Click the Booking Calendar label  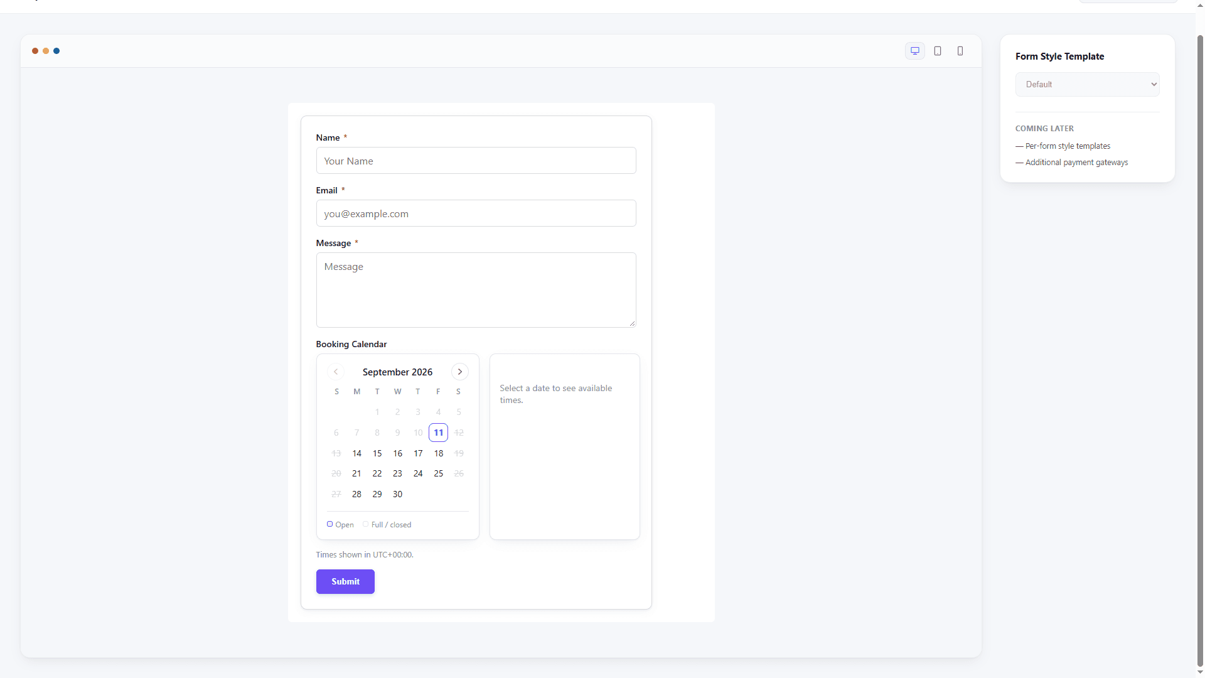351,344
